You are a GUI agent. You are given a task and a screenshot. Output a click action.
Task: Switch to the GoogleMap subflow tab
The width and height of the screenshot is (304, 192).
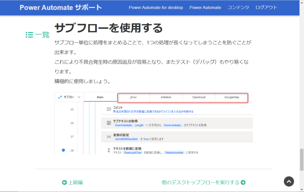click(x=232, y=97)
